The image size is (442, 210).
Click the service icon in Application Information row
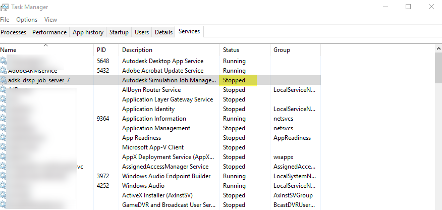[4, 119]
